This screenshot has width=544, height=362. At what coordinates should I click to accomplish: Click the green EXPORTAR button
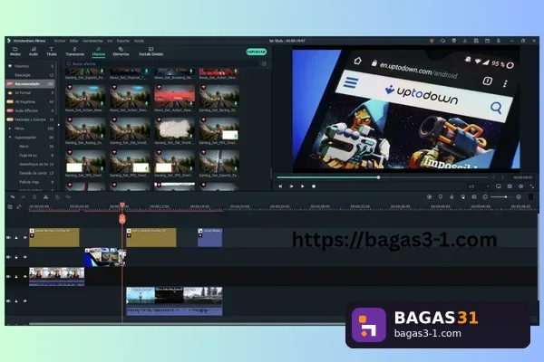(257, 52)
